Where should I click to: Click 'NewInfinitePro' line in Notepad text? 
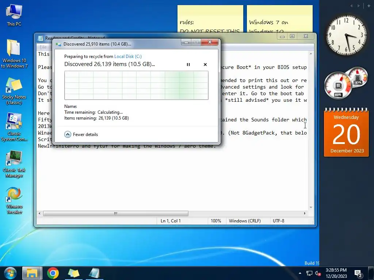[x=127, y=146]
